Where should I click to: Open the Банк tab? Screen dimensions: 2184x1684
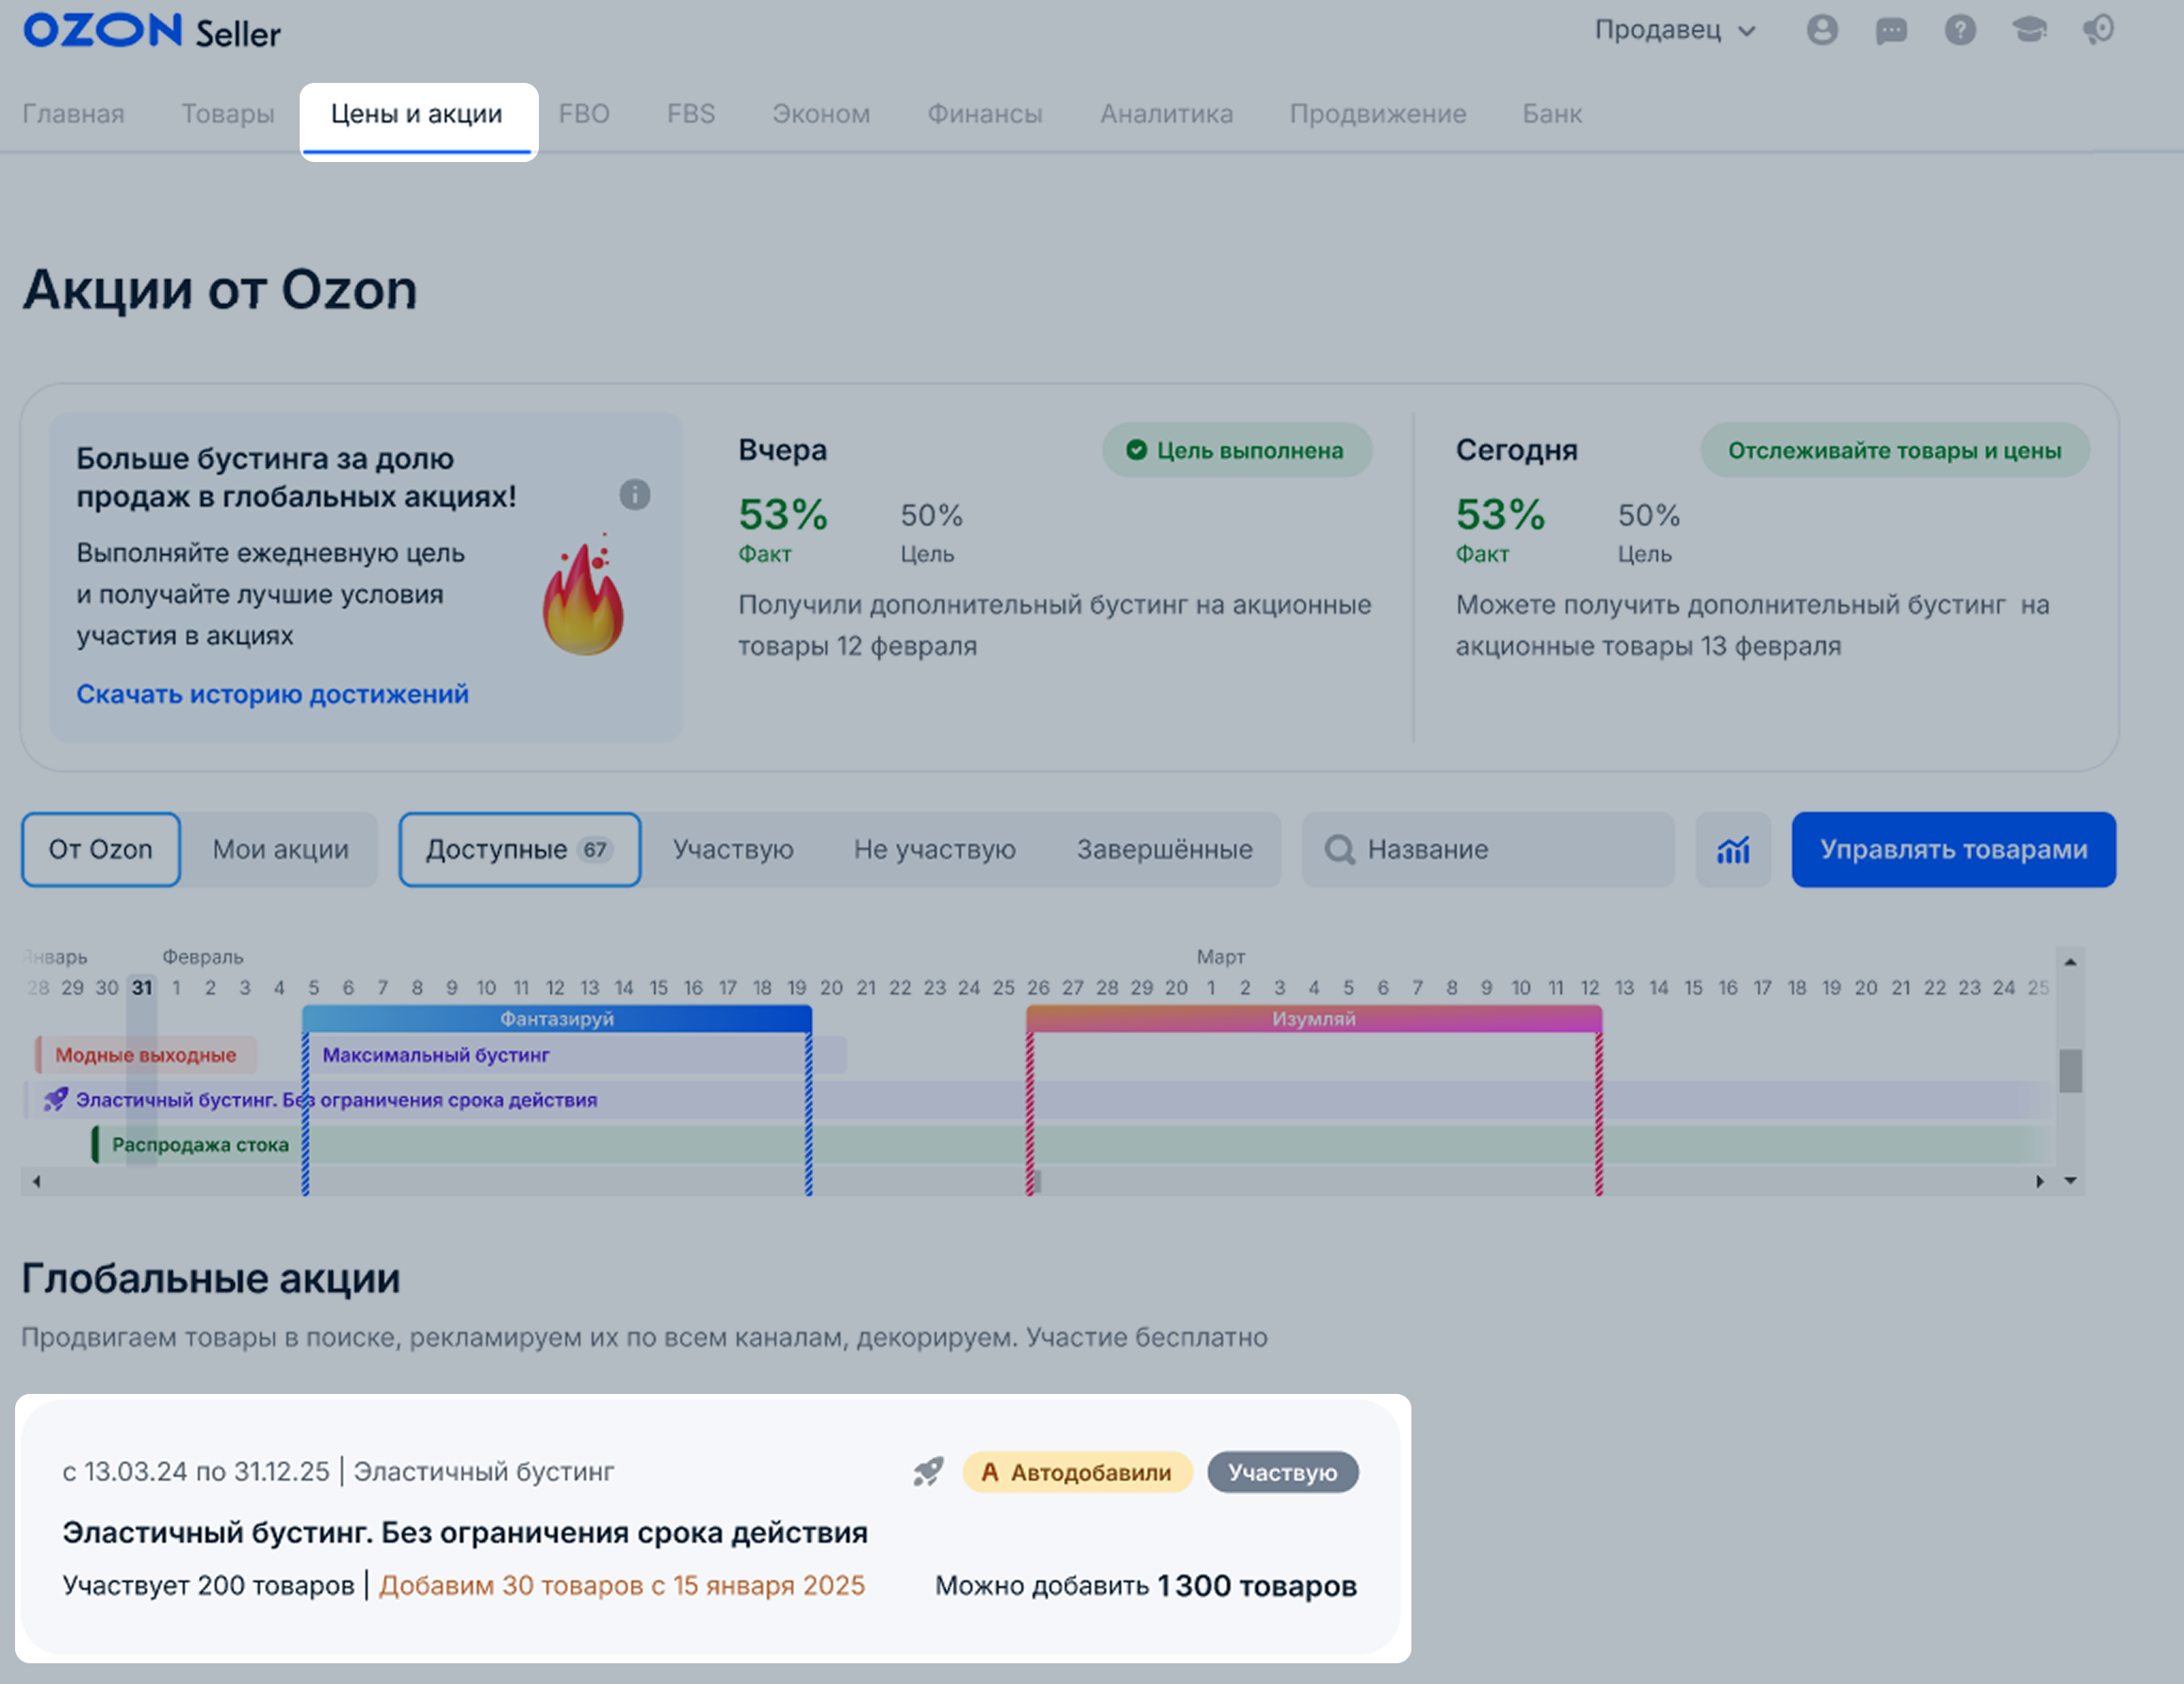(x=1552, y=114)
